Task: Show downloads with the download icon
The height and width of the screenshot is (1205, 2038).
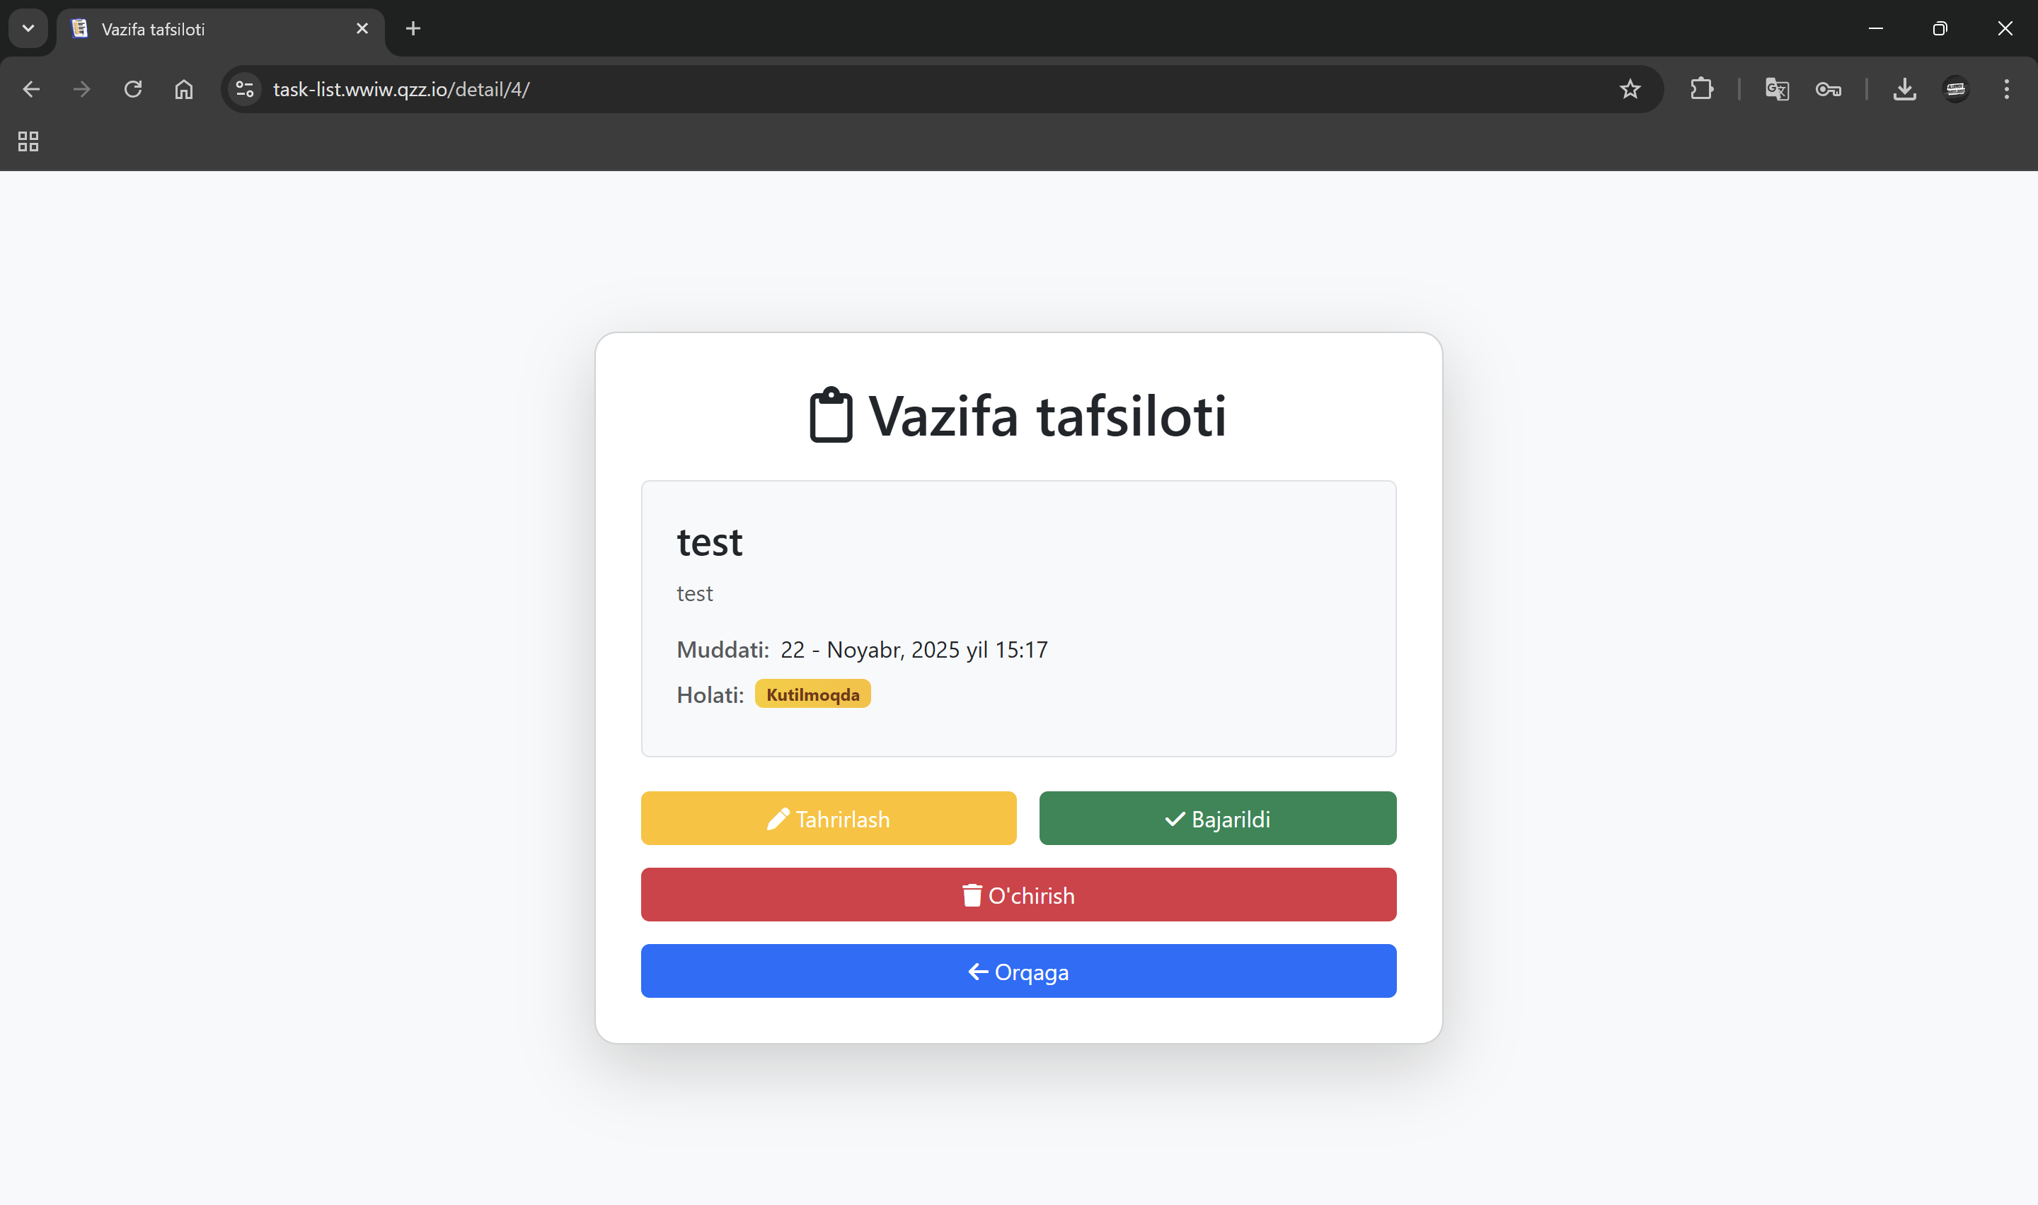Action: pyautogui.click(x=1904, y=89)
